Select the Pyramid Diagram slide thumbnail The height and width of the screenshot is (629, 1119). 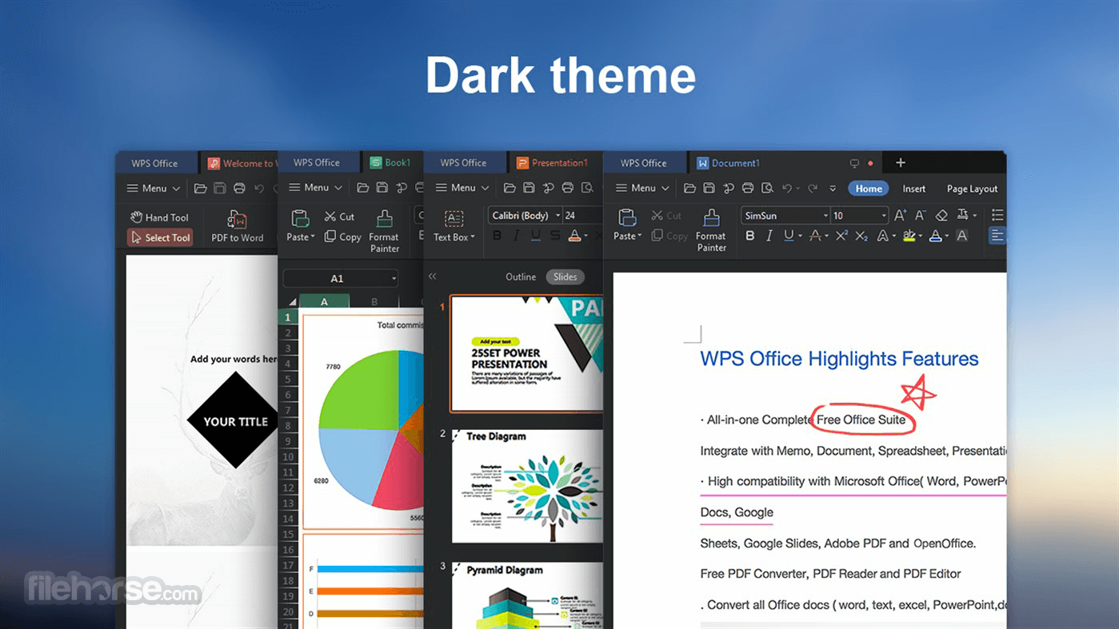click(527, 595)
